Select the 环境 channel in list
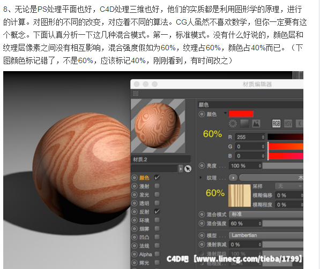 tap(144, 220)
